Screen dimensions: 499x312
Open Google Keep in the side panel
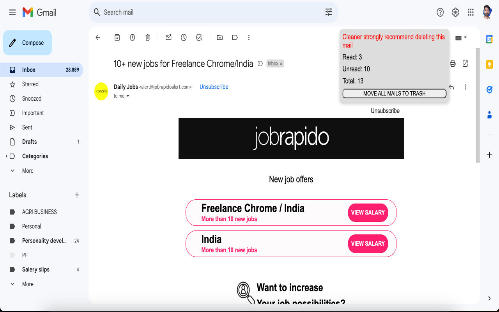pos(489,64)
